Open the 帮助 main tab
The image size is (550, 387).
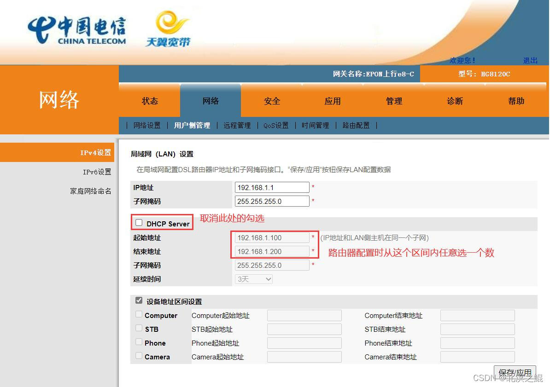pos(516,101)
